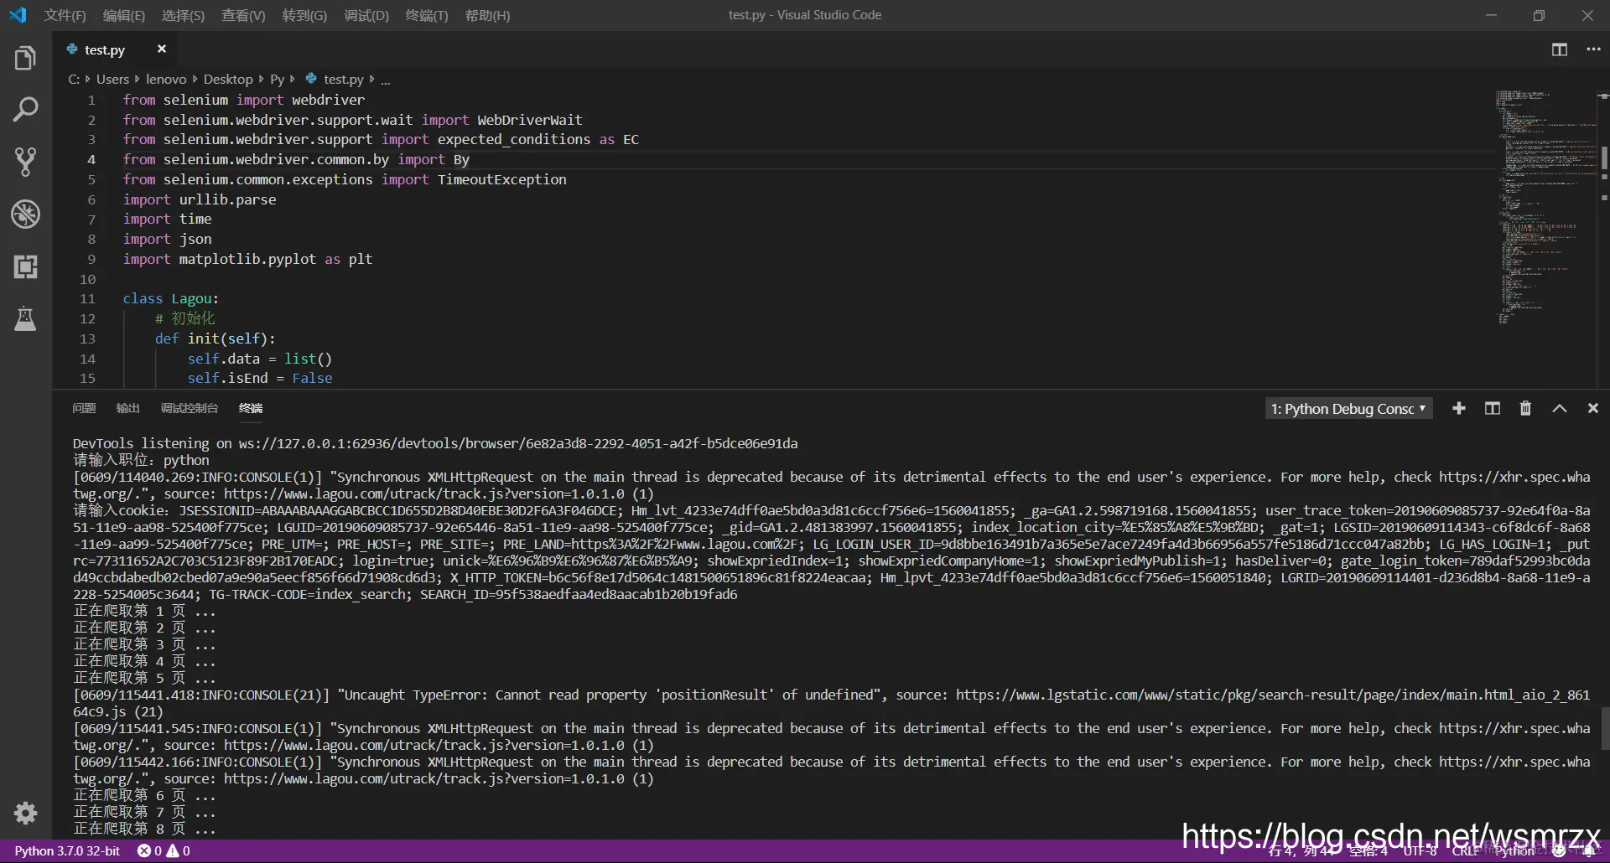Screen dimensions: 1610x863
Task: Click 'from selenium import webdriver' line
Action: point(244,100)
